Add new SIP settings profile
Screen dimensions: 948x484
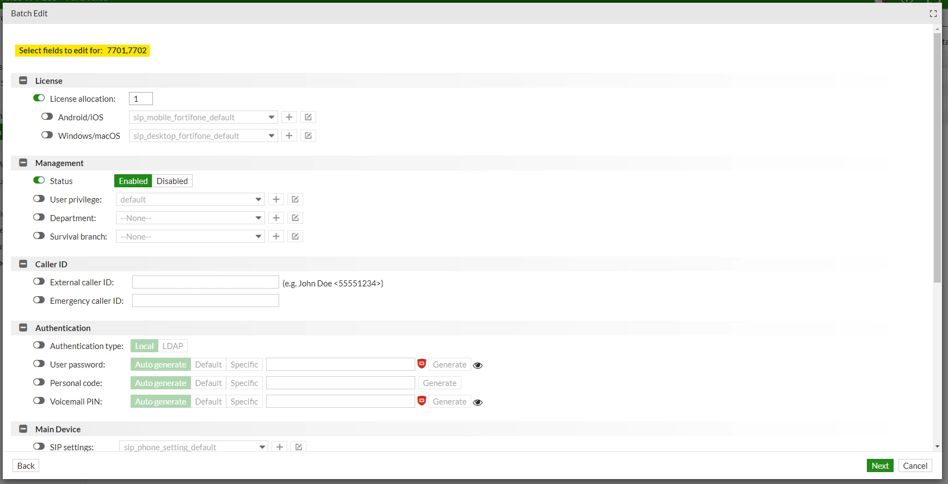click(279, 447)
